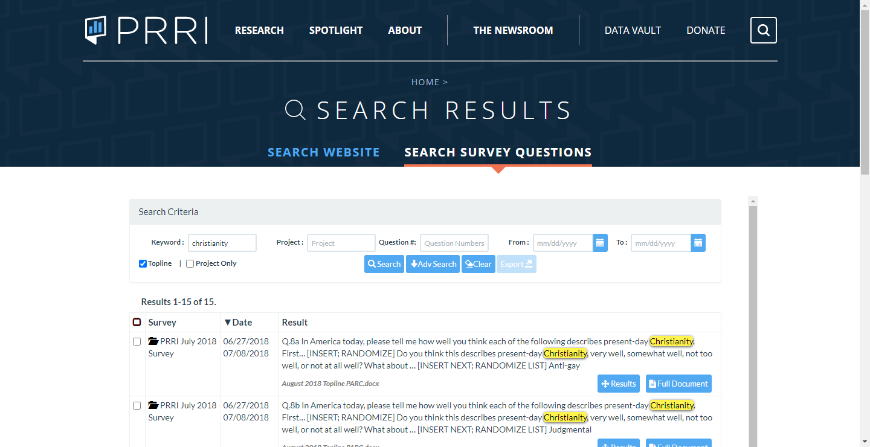Open the Donate page
Screen dimensions: 870x447
(x=706, y=30)
